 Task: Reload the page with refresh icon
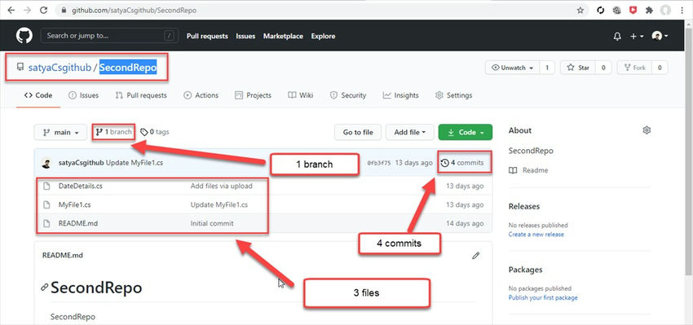pyautogui.click(x=43, y=10)
